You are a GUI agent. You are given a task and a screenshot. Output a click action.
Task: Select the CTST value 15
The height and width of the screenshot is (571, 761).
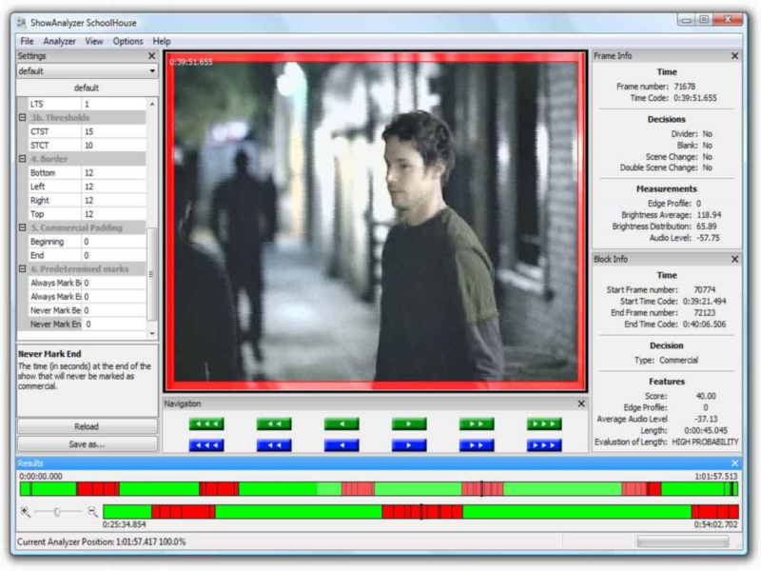[x=113, y=131]
